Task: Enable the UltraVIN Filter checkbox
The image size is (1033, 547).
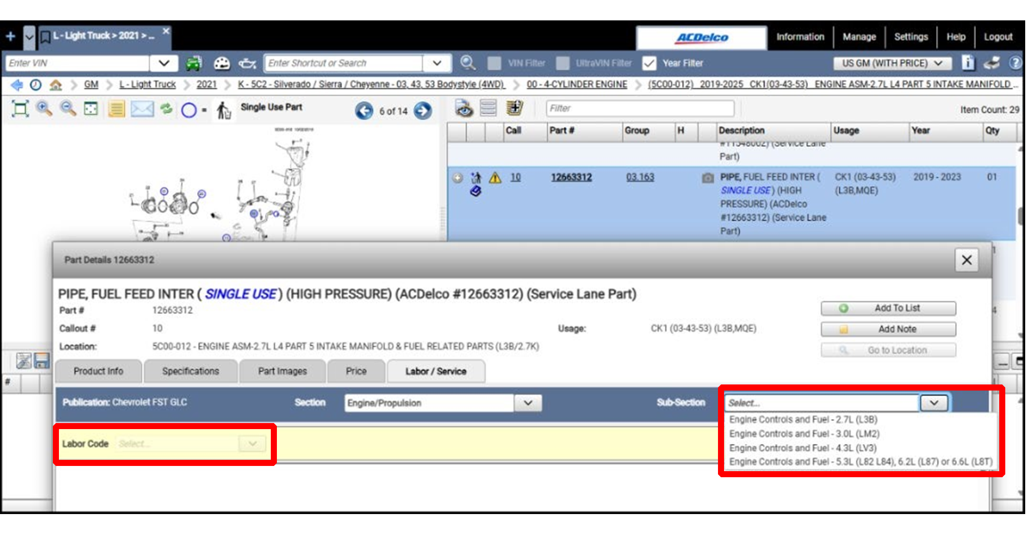Action: pos(562,63)
